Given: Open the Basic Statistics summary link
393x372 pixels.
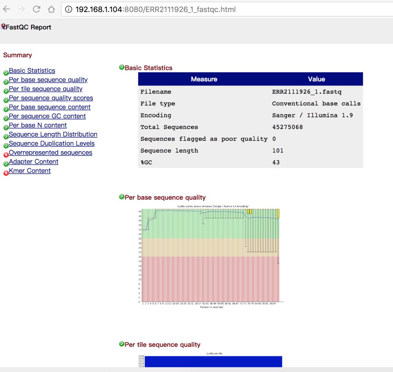Looking at the screenshot, I should point(32,71).
